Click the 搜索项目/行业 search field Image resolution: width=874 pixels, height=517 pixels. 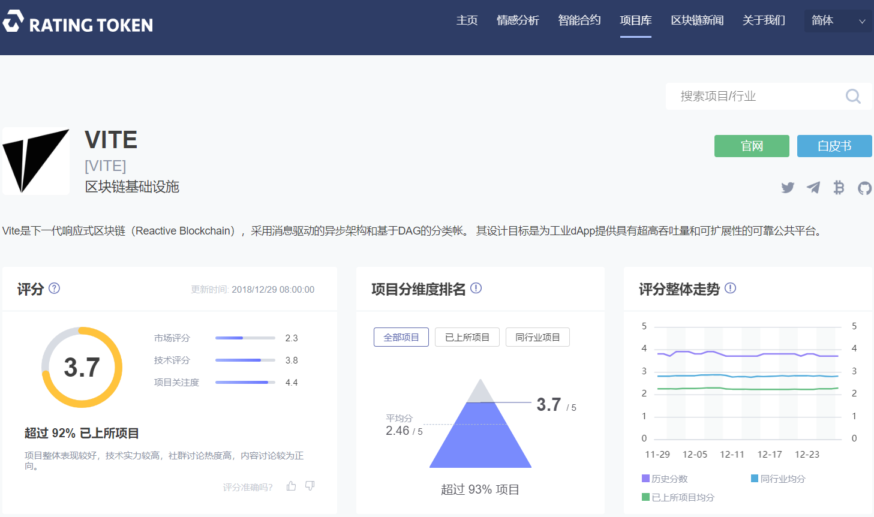769,96
